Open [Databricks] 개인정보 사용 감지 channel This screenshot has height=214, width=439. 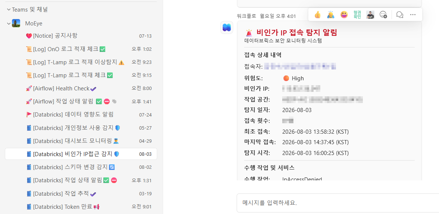(x=81, y=128)
